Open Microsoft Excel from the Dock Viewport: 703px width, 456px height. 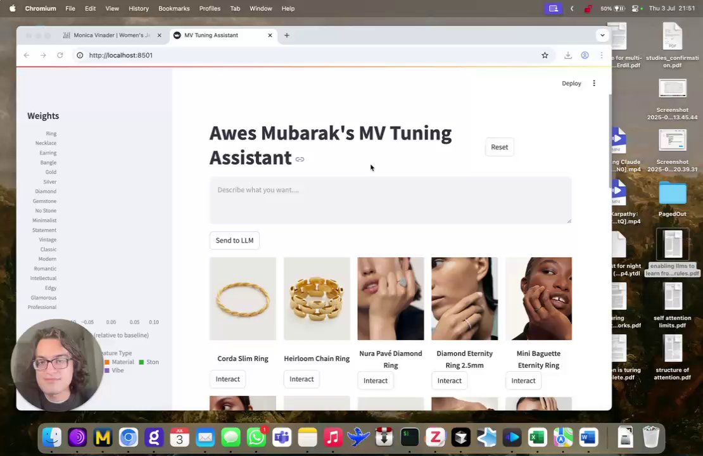click(x=538, y=437)
